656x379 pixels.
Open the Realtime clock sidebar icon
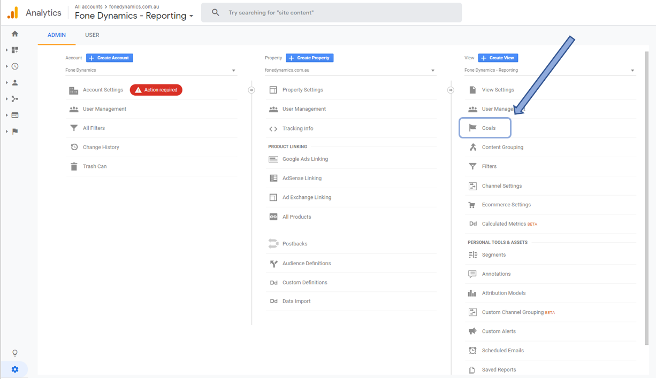tap(15, 66)
